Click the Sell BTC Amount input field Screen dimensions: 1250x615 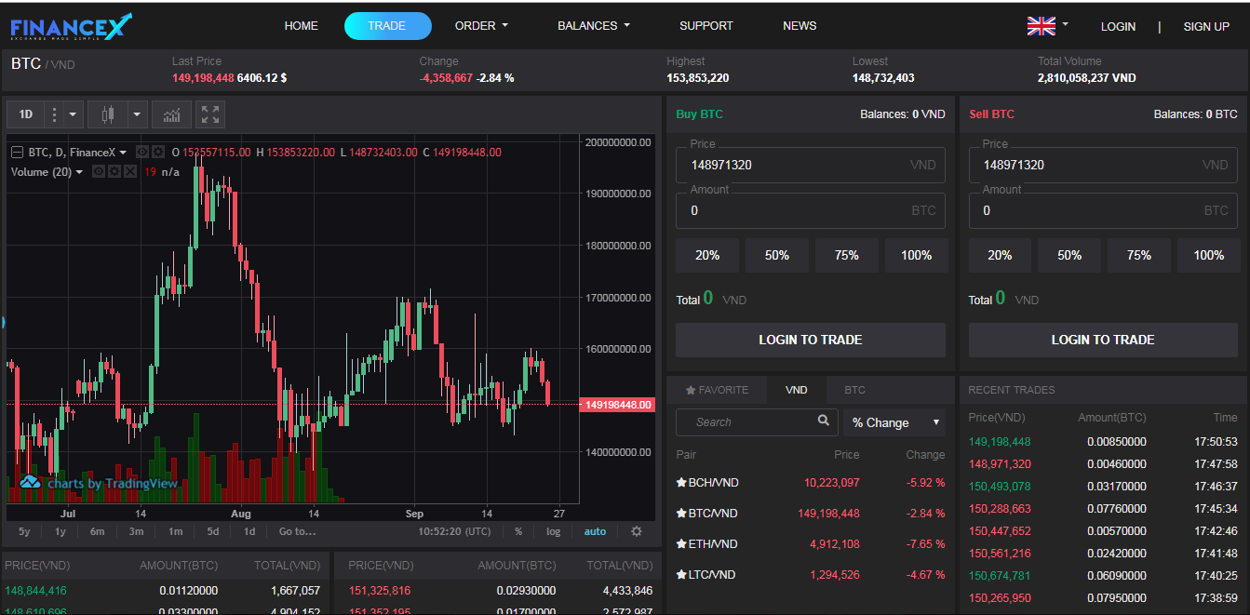click(1103, 210)
